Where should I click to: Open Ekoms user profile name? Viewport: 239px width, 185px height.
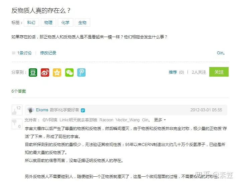tap(42, 110)
